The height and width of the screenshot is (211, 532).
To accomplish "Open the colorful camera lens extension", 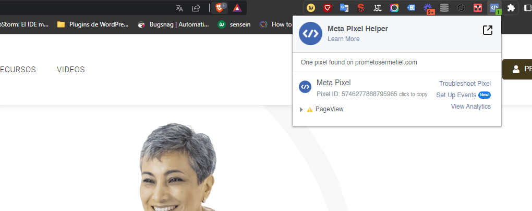I will [394, 8].
